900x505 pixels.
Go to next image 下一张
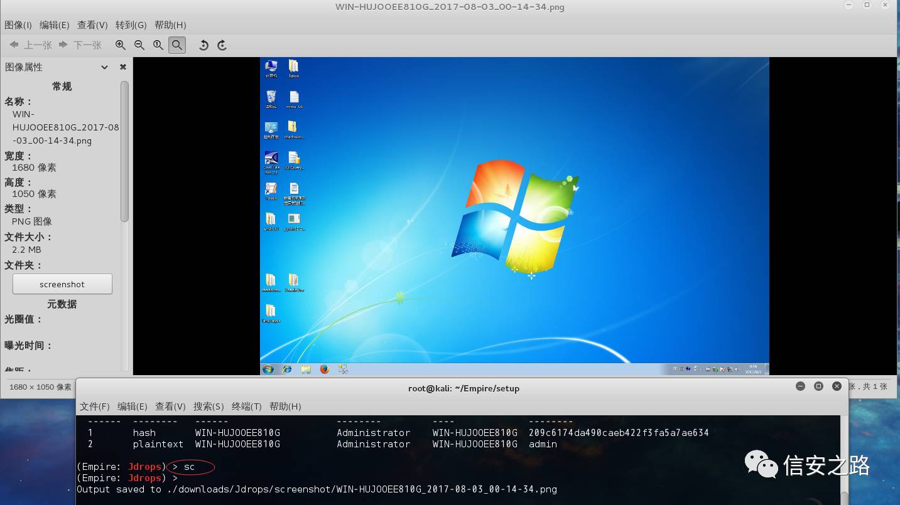[80, 45]
